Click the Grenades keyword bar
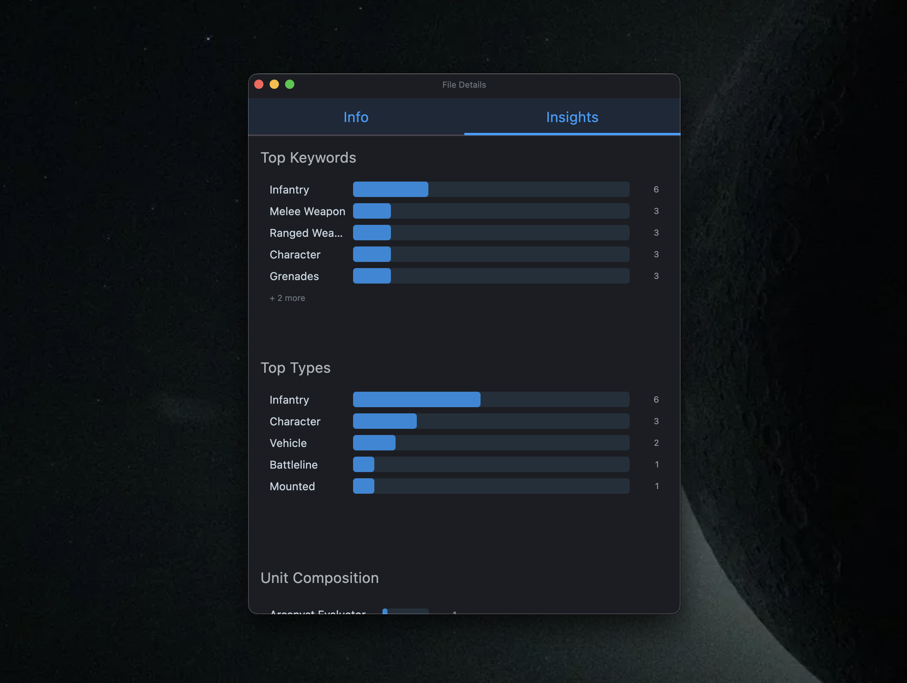907x683 pixels. [372, 276]
